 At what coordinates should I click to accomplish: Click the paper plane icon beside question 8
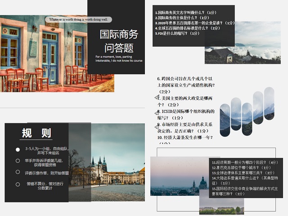[157, 113]
